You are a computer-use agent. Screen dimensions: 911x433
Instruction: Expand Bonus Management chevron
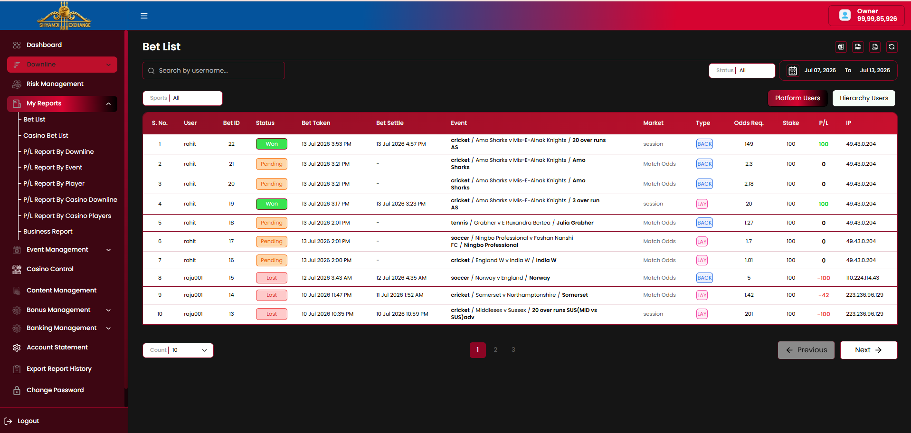[108, 310]
